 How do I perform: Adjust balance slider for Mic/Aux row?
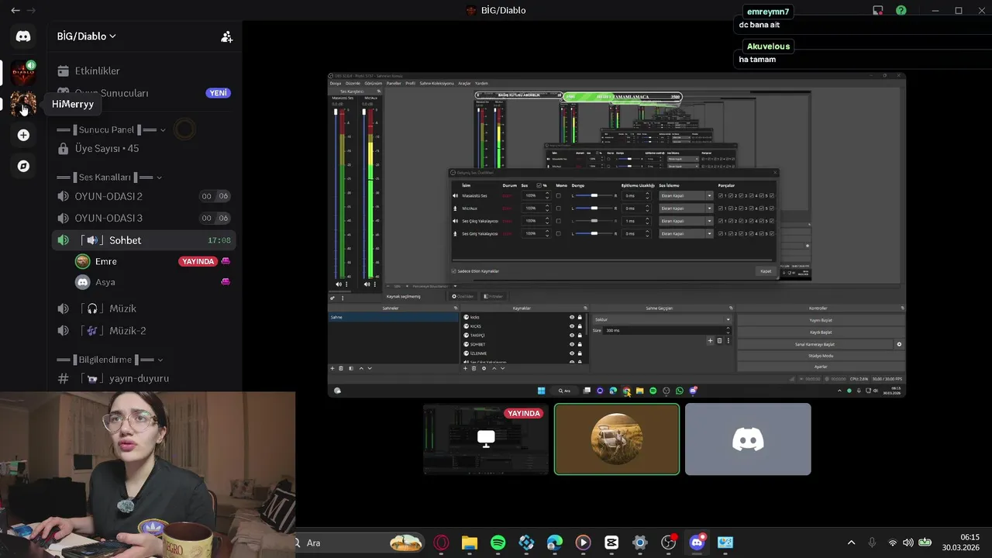[594, 208]
